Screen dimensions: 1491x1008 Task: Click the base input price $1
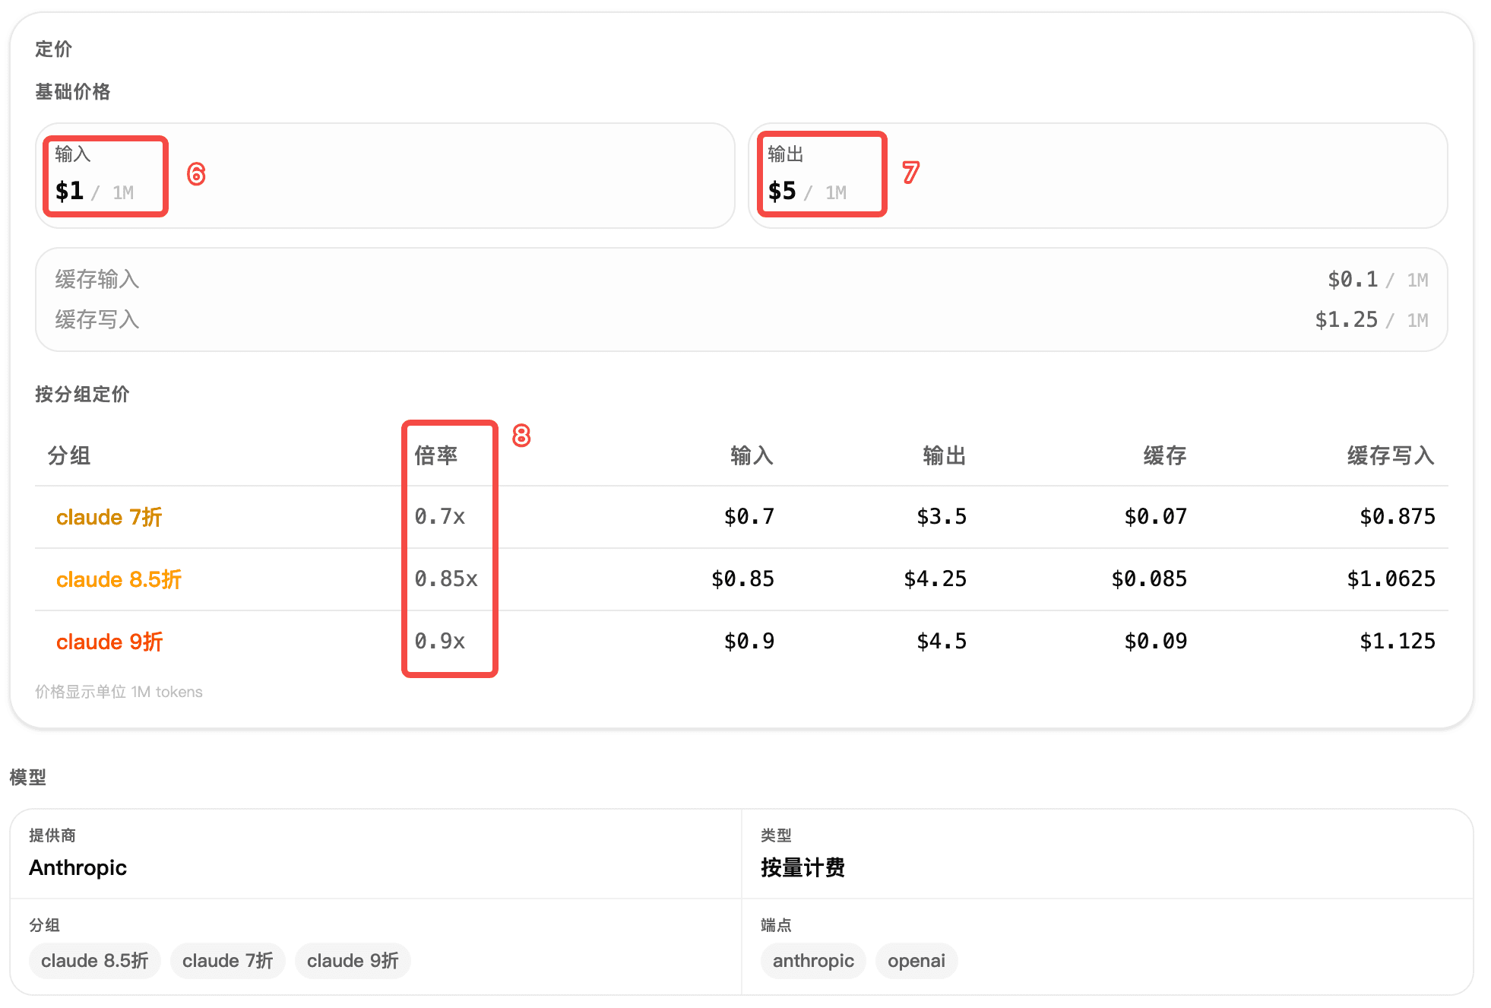pyautogui.click(x=69, y=191)
